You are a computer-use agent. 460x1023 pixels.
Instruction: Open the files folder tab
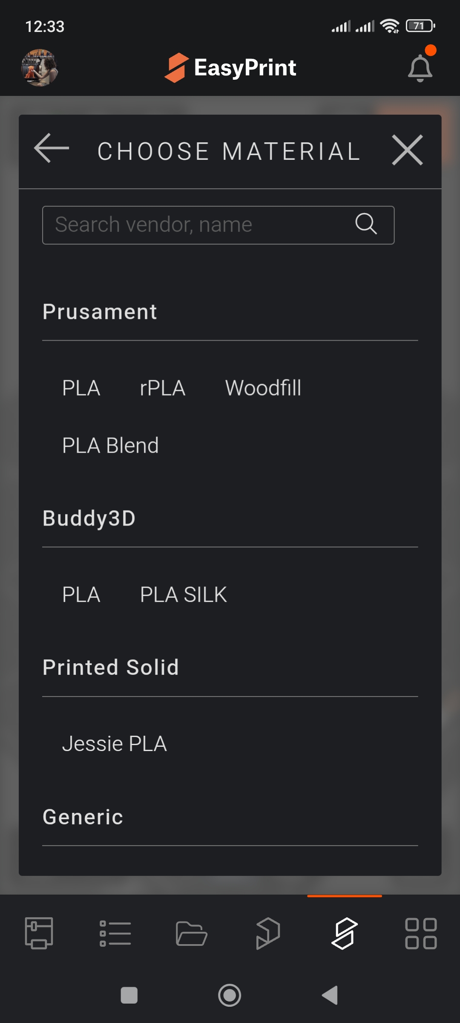coord(191,933)
